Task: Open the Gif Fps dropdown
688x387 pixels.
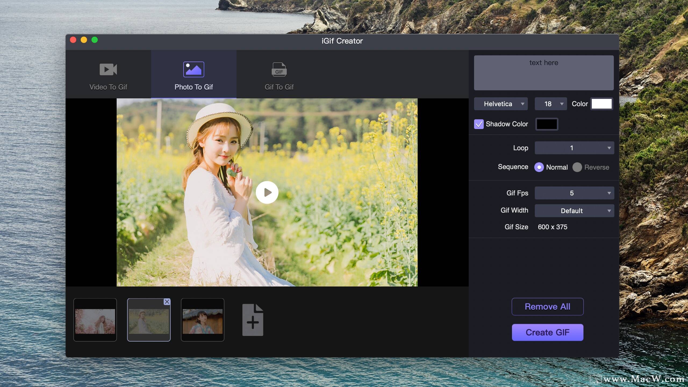Action: click(x=574, y=193)
